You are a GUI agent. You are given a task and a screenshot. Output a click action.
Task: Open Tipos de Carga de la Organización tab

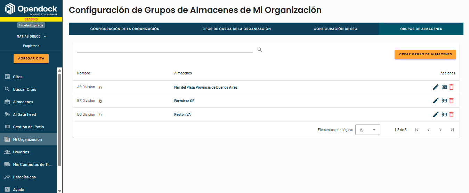point(236,29)
